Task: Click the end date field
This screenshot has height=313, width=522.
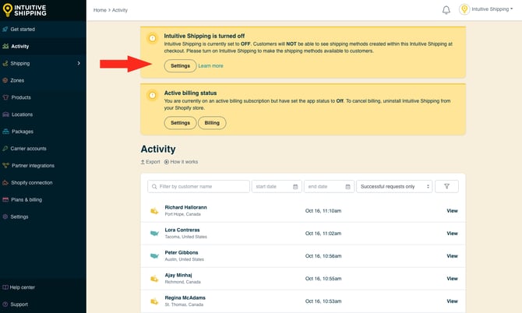Action: [x=329, y=186]
